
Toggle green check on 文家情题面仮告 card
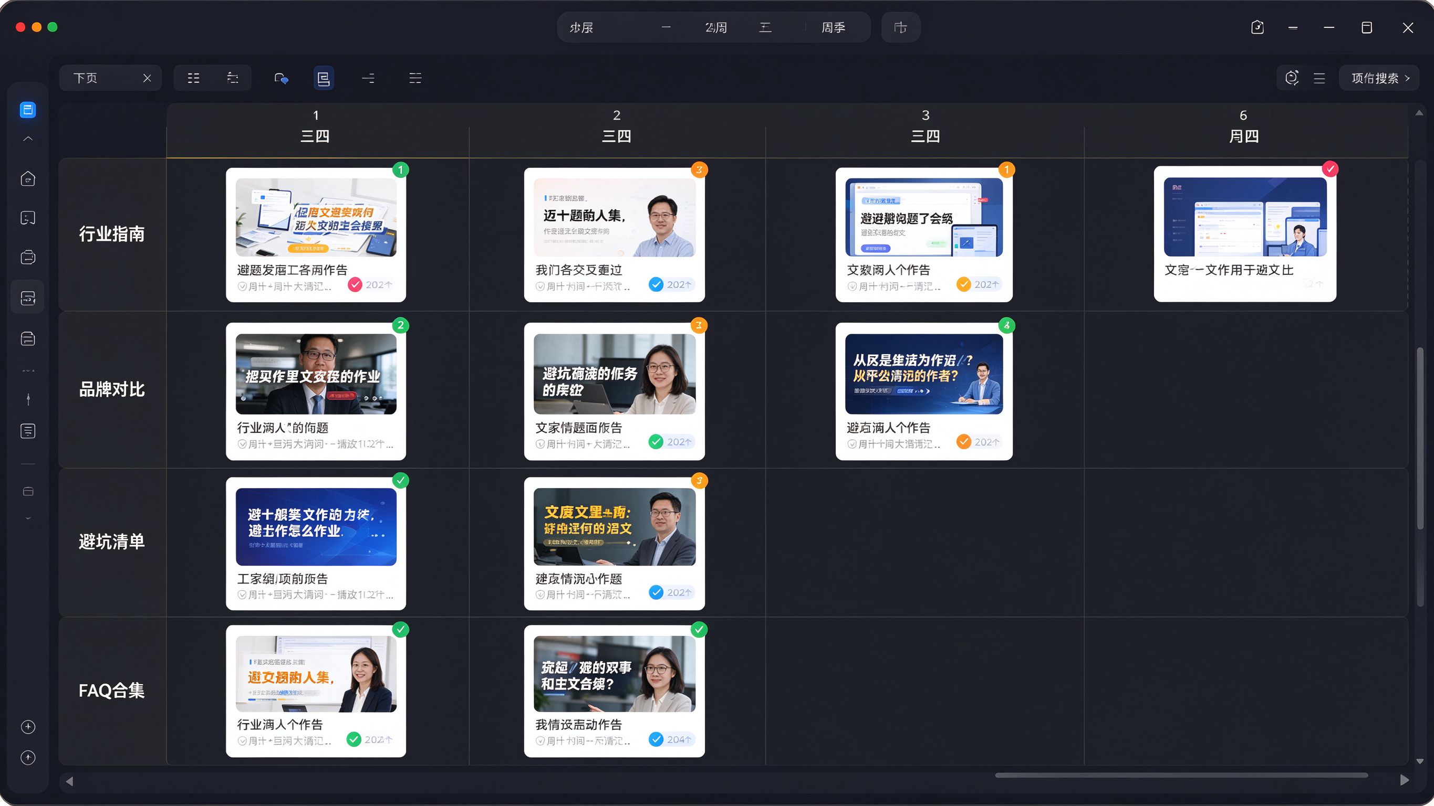coord(656,442)
